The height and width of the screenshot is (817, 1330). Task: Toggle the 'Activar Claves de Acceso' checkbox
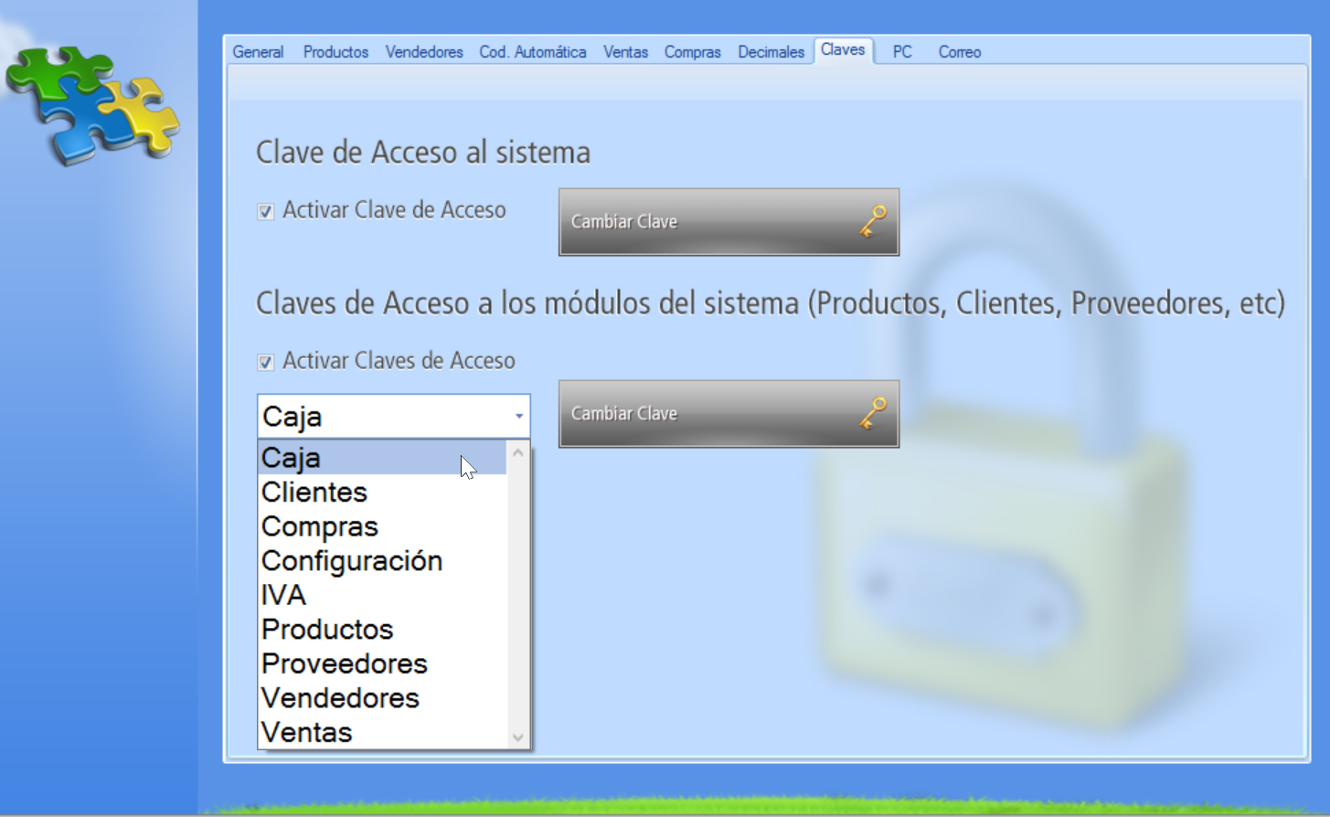266,362
